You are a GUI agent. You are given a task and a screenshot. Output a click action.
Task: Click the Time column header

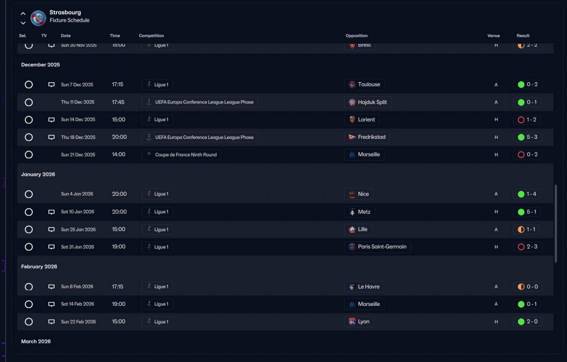(x=115, y=36)
